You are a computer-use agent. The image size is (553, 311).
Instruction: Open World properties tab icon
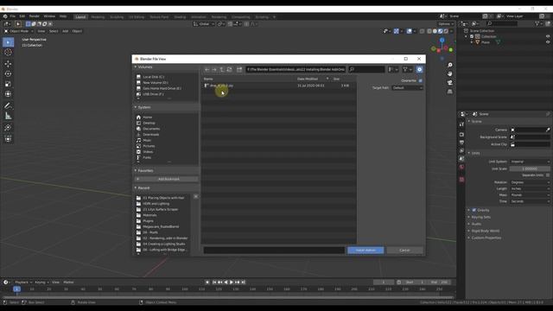pyautogui.click(x=461, y=167)
